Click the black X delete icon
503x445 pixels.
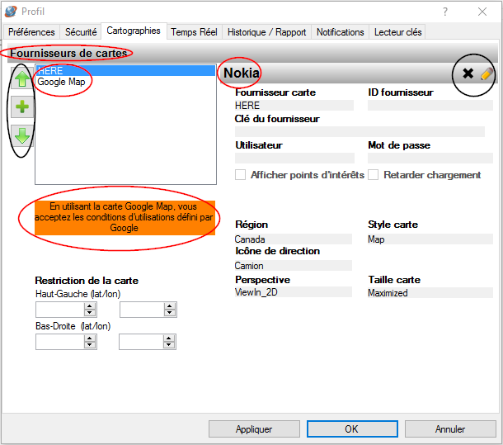click(468, 73)
